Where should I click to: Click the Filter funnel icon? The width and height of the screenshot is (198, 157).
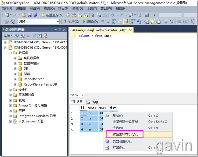(34, 36)
